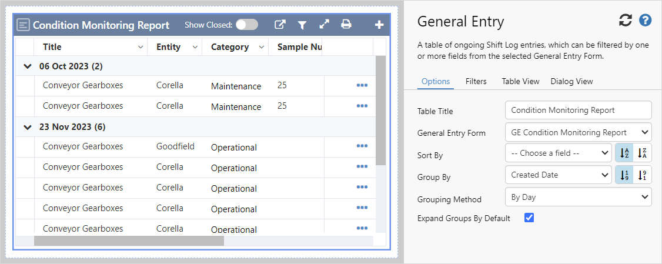The width and height of the screenshot is (662, 264).
Task: Set Sort By to descending Z-A
Action: (x=643, y=153)
